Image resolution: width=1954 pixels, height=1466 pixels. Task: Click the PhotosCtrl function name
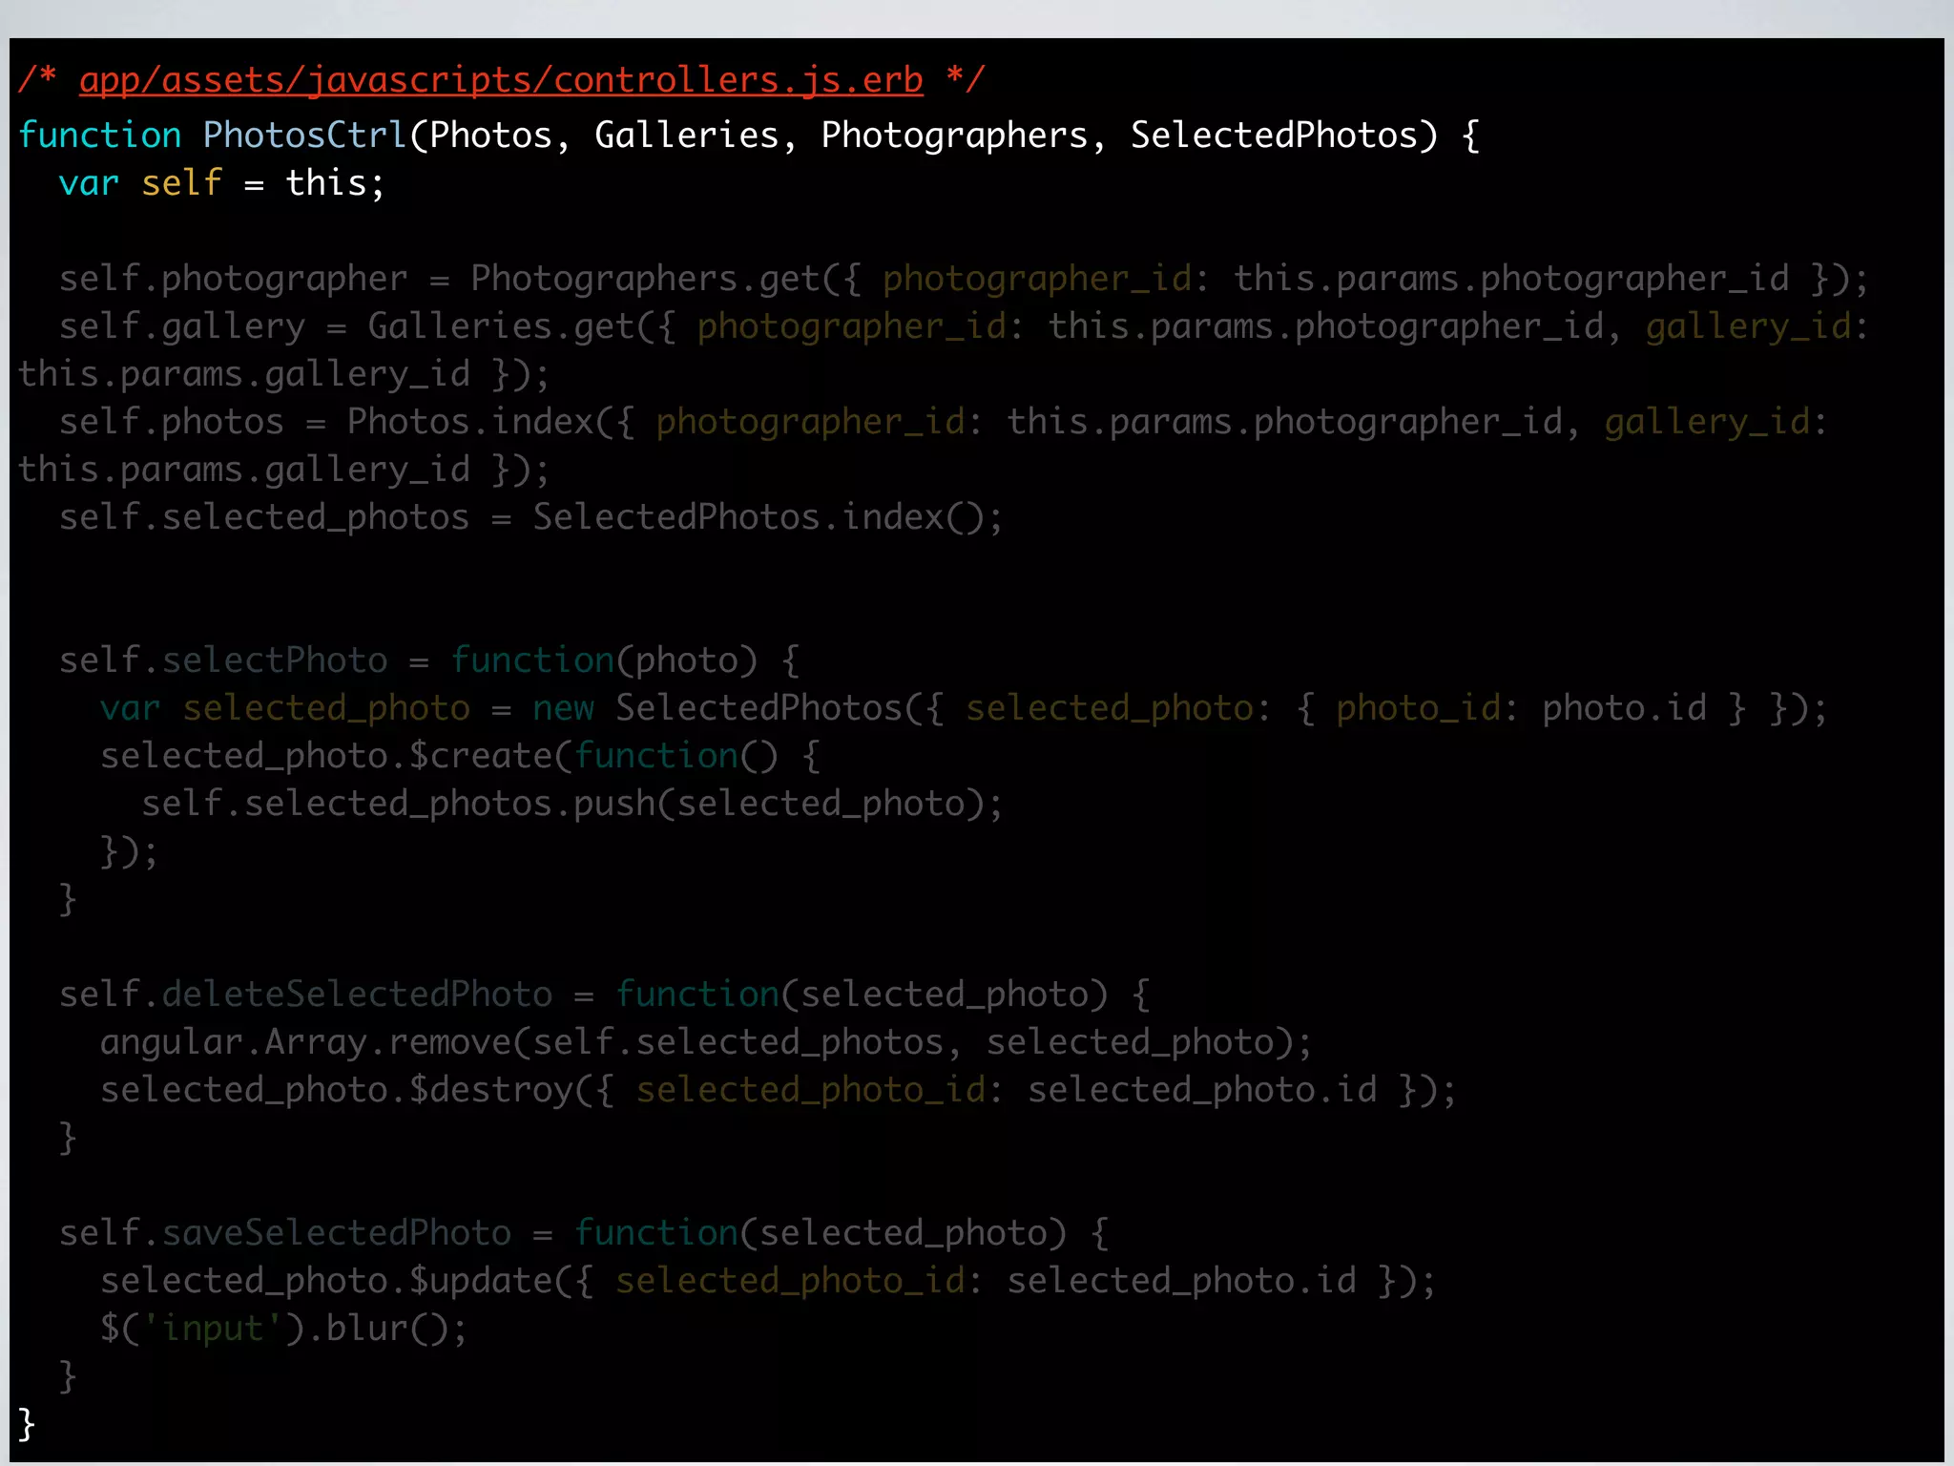point(305,135)
